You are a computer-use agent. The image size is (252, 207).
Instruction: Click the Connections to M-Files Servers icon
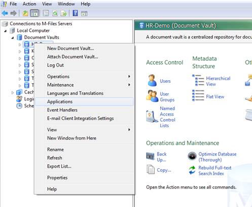[5, 24]
